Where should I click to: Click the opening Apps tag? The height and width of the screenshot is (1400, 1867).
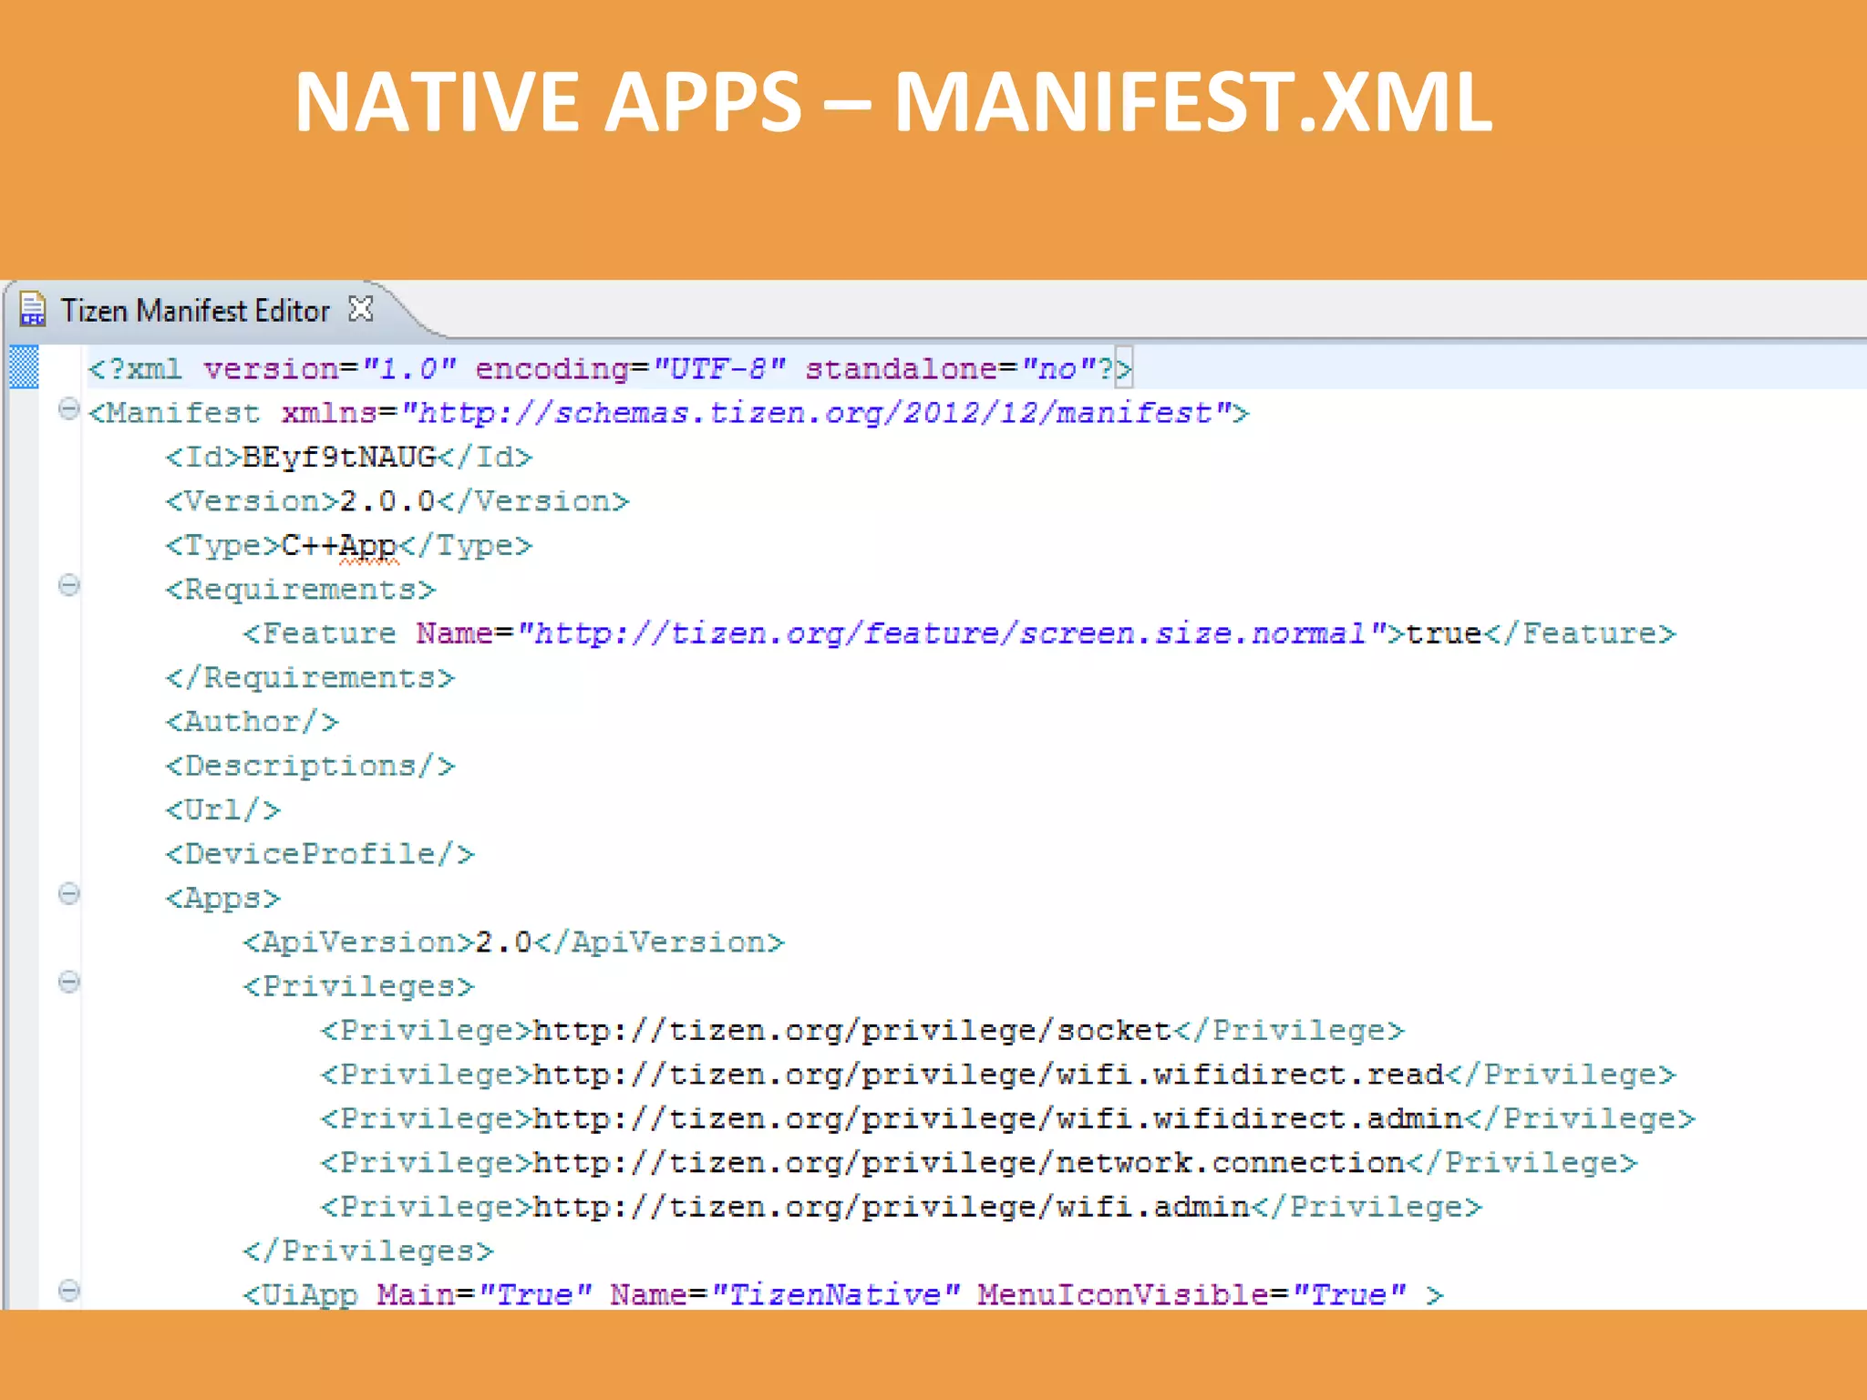222,898
